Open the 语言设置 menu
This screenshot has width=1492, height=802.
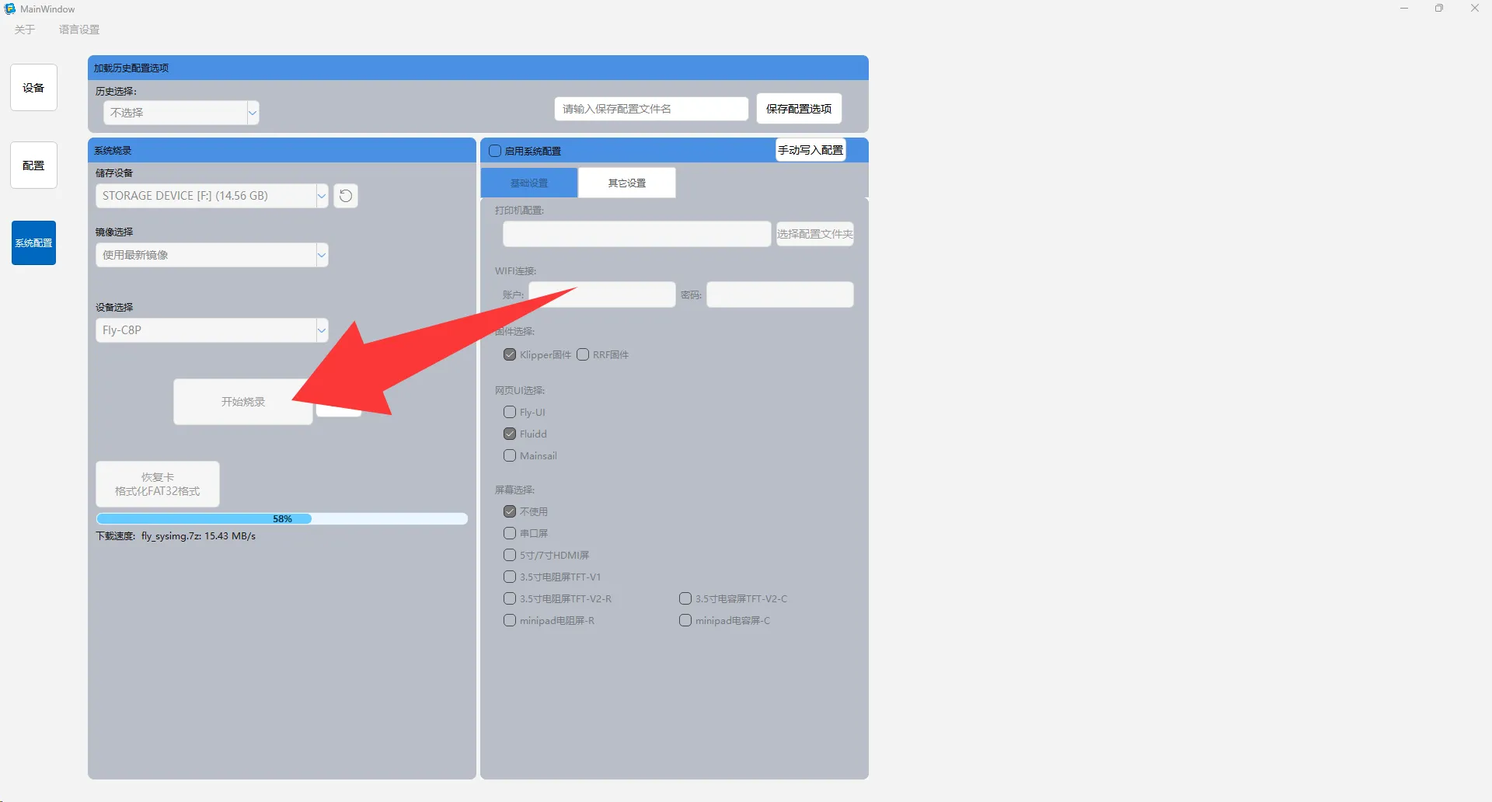click(79, 30)
